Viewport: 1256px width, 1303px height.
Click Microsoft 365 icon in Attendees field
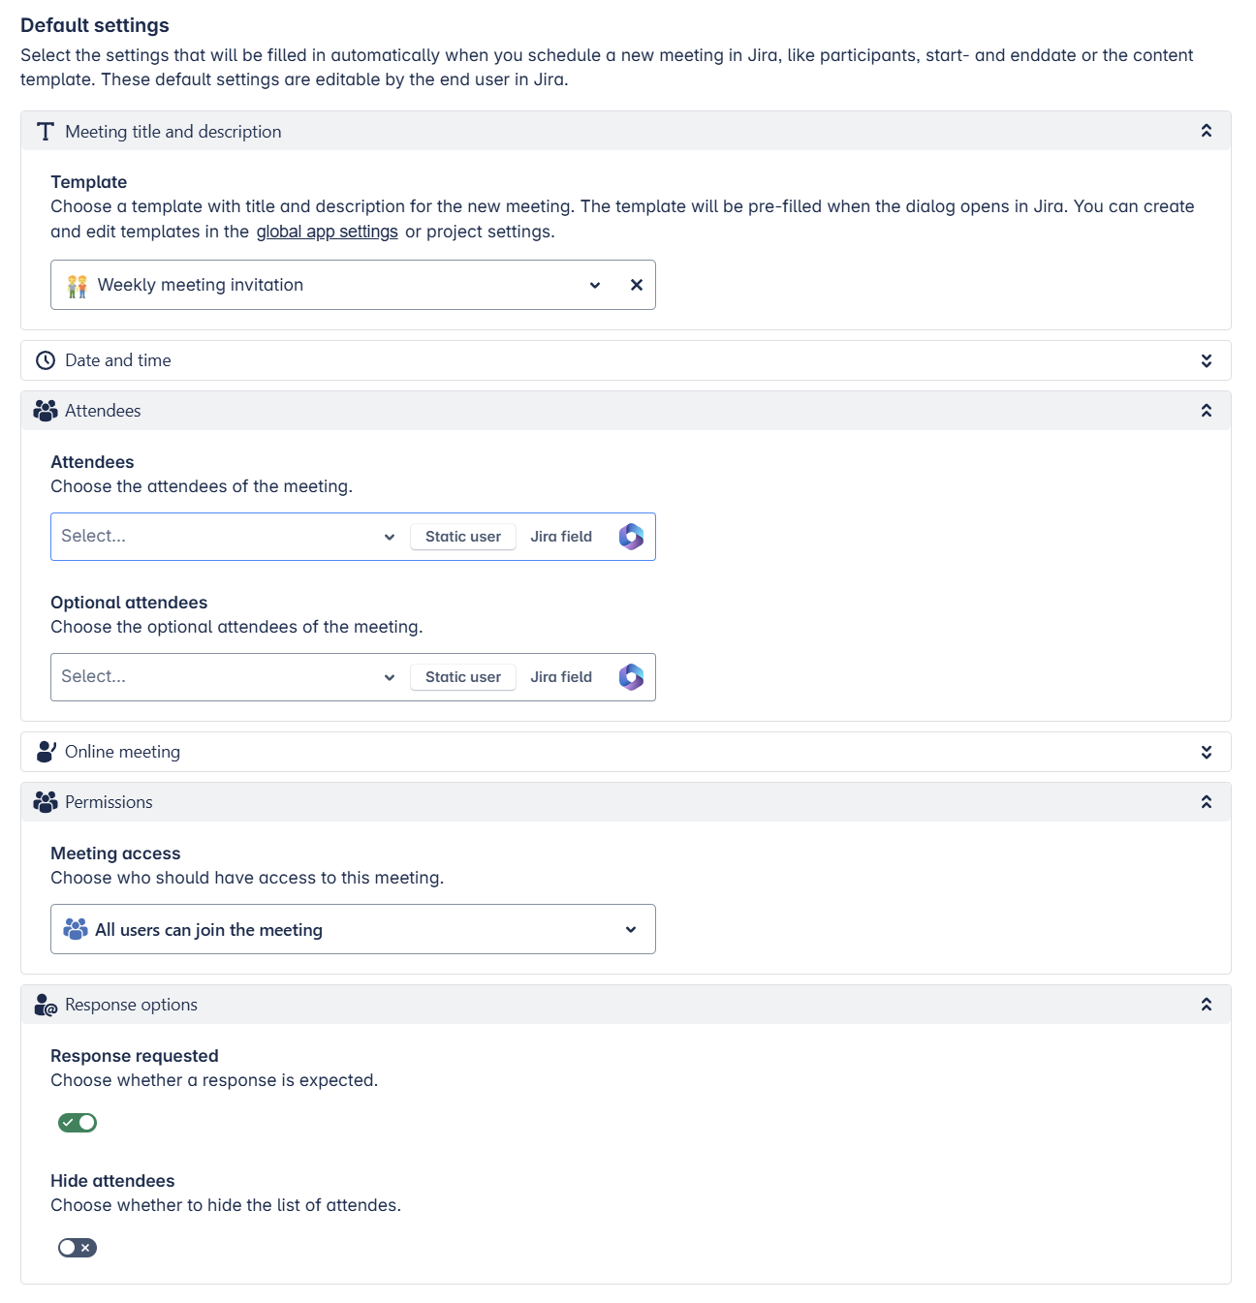click(x=631, y=537)
